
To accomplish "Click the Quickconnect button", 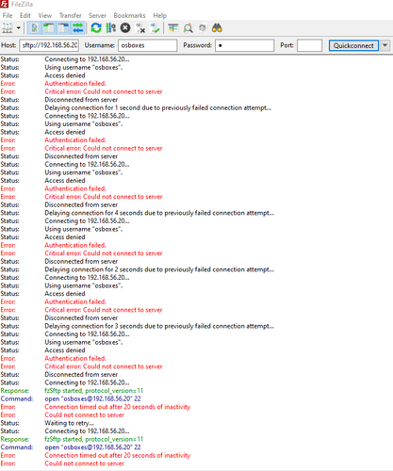I will point(353,46).
